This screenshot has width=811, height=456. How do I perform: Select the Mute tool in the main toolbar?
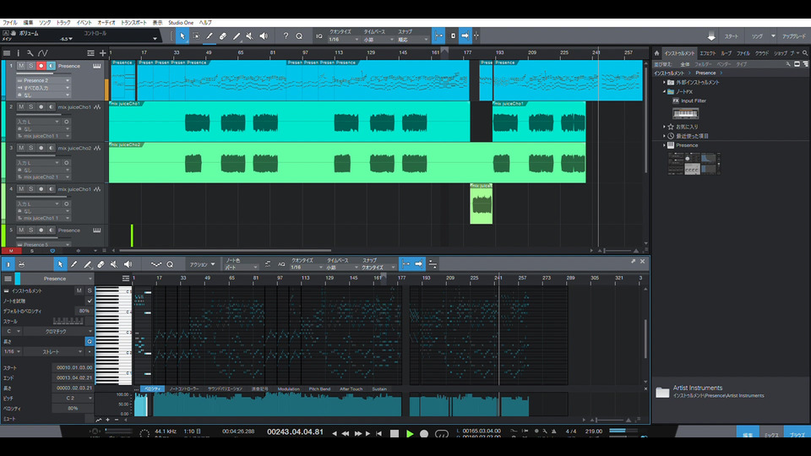250,36
